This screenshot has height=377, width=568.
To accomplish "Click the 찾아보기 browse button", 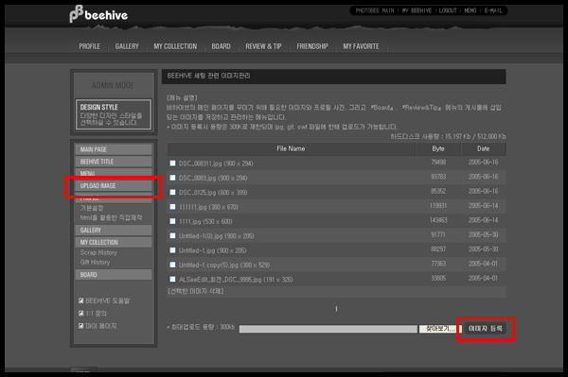I will click(x=440, y=329).
